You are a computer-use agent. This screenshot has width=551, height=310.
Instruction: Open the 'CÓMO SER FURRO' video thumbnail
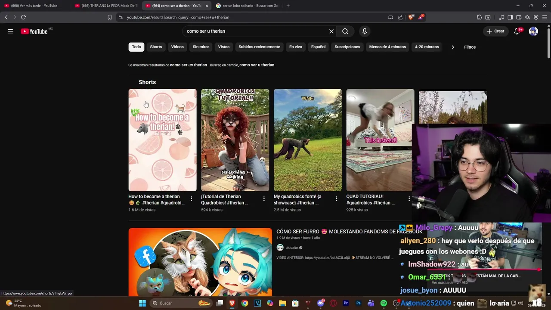coord(200,262)
